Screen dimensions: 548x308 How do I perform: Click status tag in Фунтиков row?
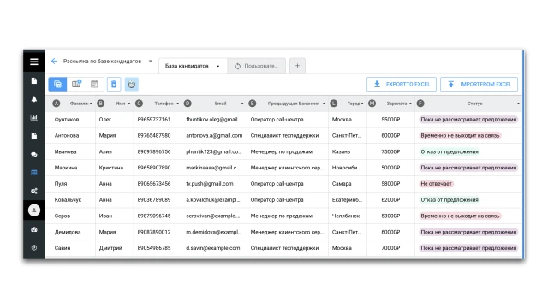coord(468,120)
